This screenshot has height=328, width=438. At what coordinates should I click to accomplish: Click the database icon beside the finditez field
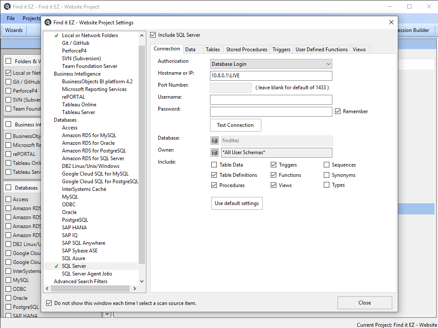[x=215, y=141]
